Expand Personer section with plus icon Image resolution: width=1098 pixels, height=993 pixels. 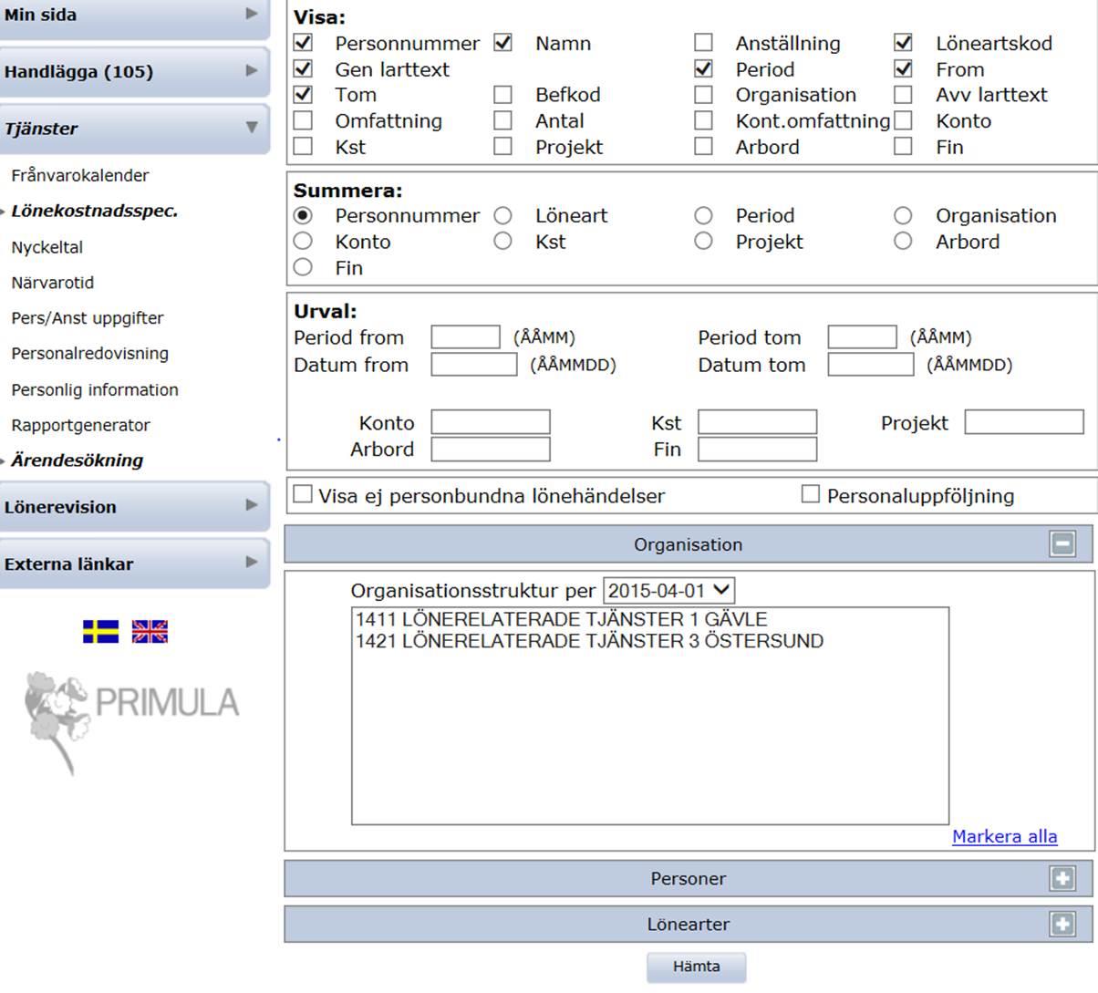tap(1062, 878)
